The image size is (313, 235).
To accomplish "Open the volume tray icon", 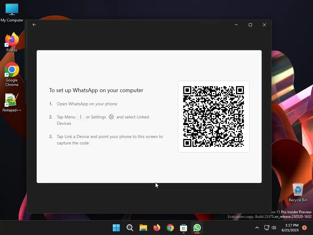I will 274,228.
